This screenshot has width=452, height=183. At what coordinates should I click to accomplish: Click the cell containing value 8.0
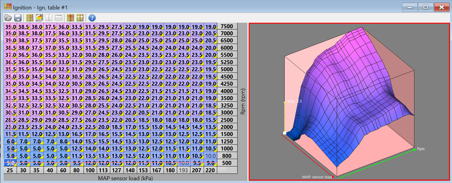pos(63,141)
